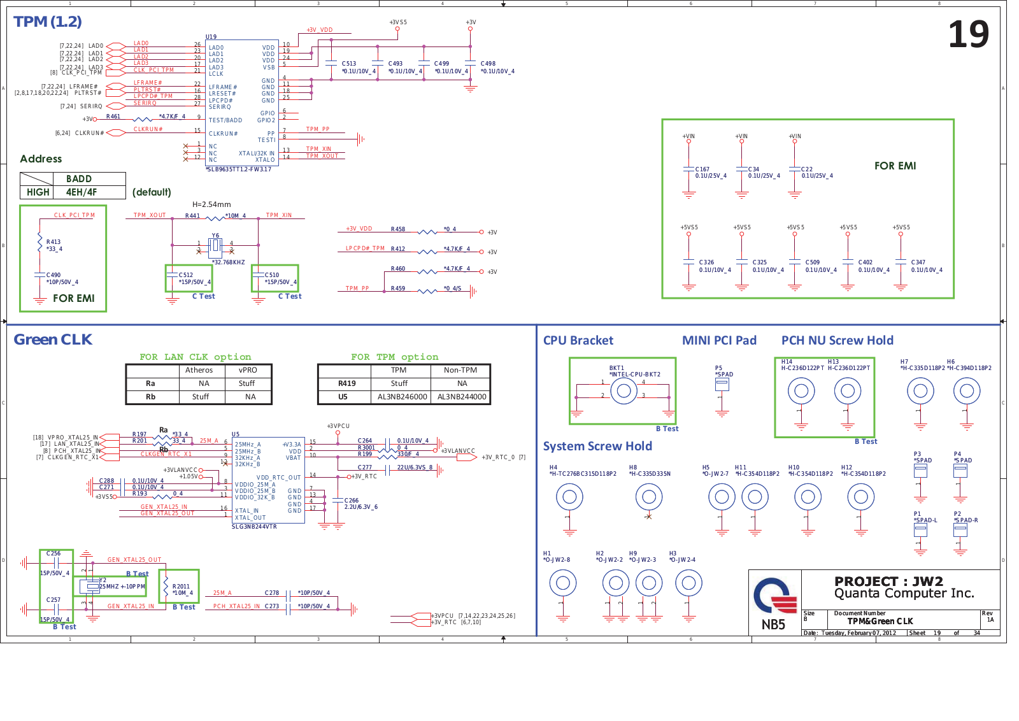Click the Quanta logo in the title block
The height and width of the screenshot is (721, 1019).
pos(774,596)
